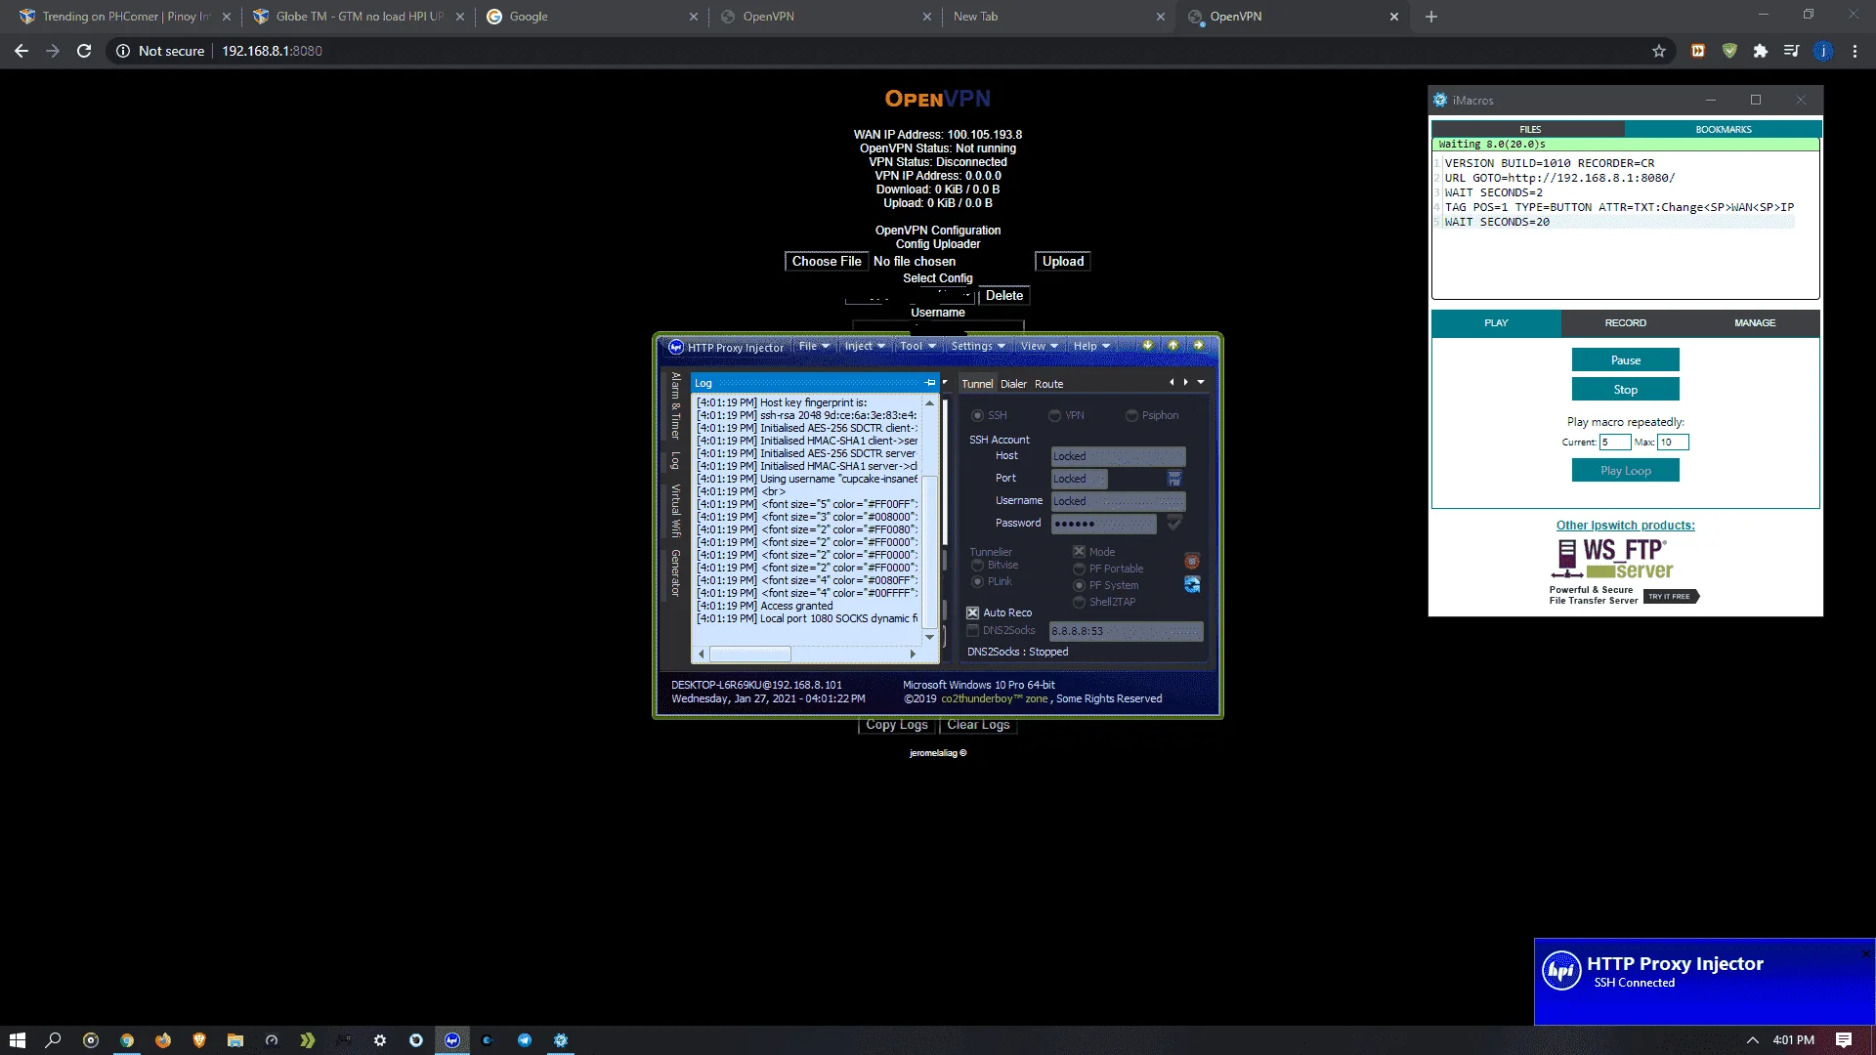Click the checkmark icon beside Password field
The width and height of the screenshot is (1876, 1055).
coord(1174,524)
